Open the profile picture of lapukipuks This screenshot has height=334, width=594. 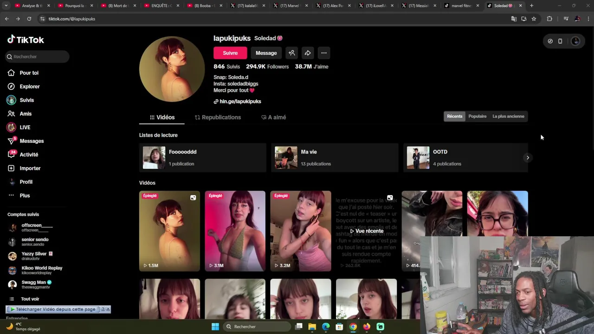(x=172, y=69)
